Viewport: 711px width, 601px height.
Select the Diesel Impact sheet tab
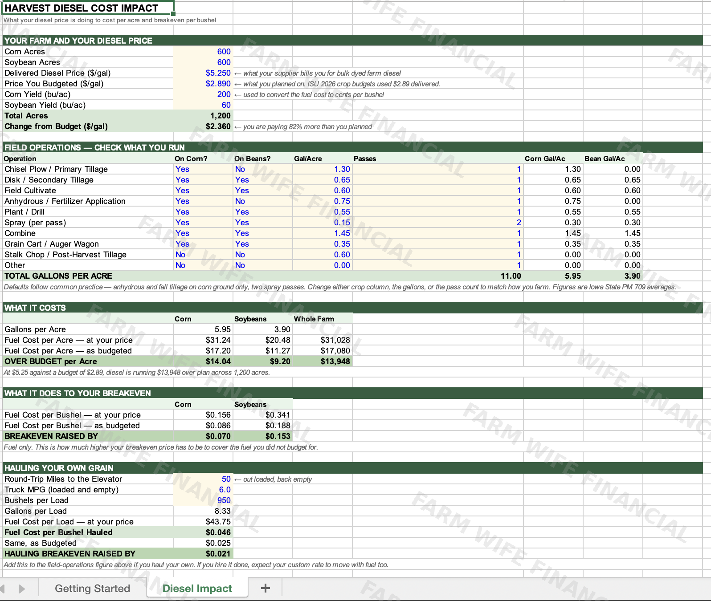[x=197, y=588]
